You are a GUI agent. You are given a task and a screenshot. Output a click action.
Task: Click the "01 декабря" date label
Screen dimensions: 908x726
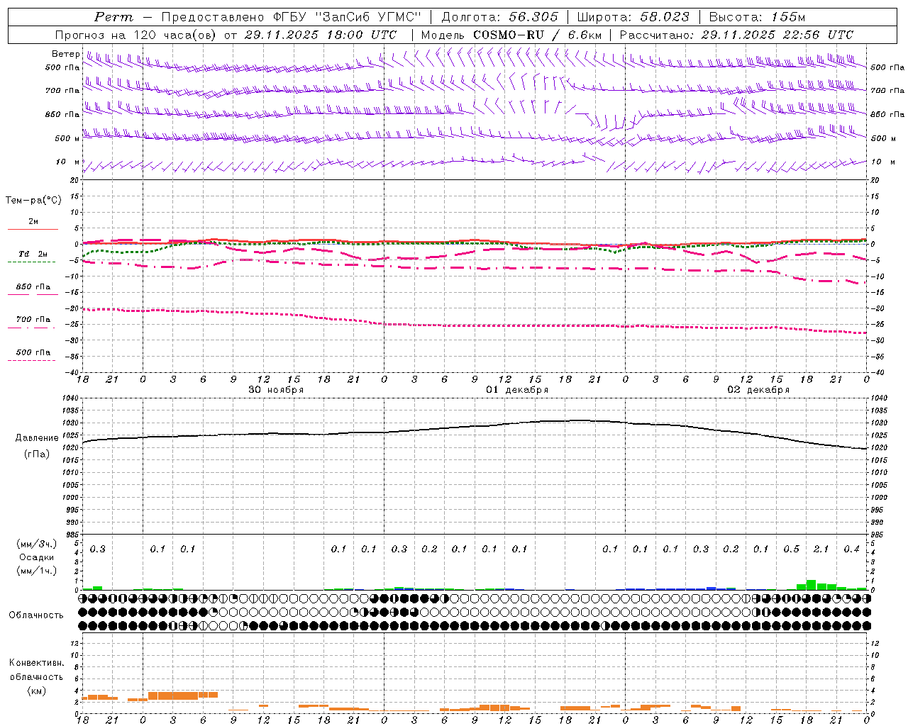[517, 390]
